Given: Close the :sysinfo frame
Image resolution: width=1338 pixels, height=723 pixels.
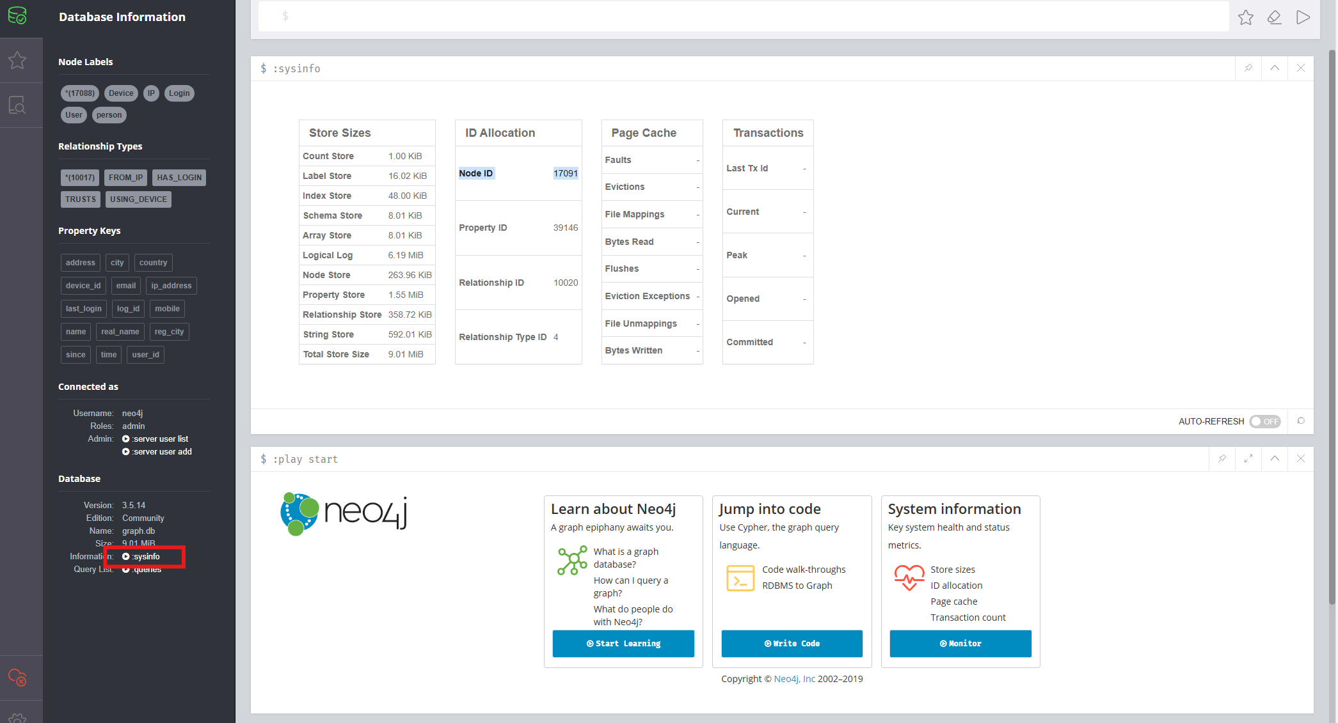Looking at the screenshot, I should (1300, 68).
